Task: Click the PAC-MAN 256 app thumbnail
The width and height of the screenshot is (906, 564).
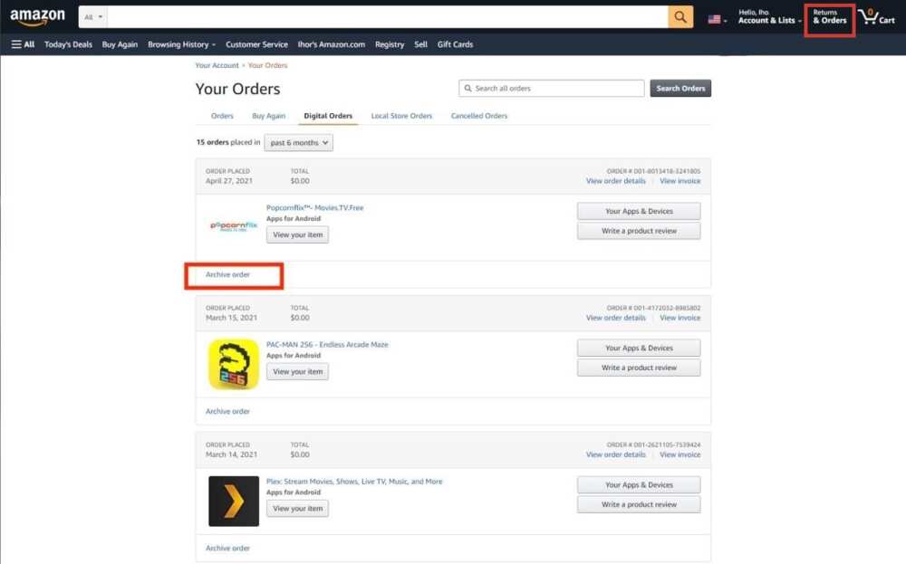Action: (234, 364)
